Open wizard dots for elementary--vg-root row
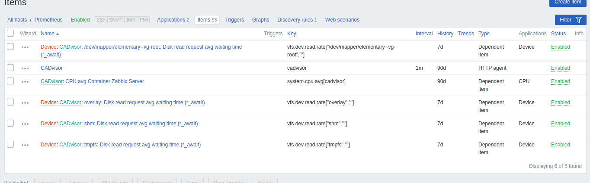The height and width of the screenshot is (183, 590). 25,47
